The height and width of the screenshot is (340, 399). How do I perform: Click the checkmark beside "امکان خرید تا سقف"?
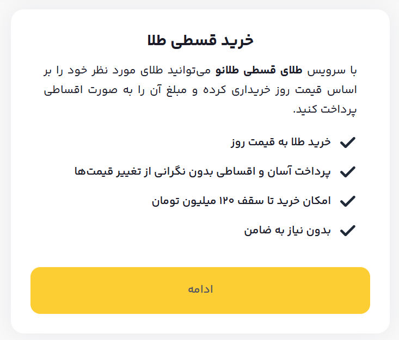tap(347, 201)
